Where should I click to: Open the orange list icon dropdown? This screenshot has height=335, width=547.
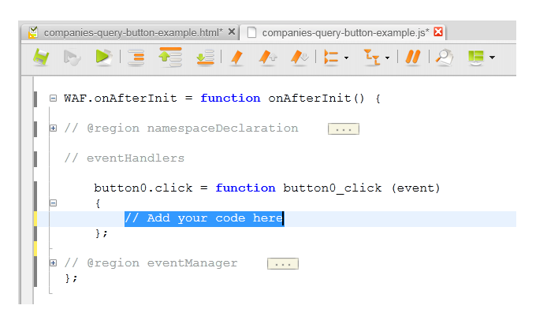tap(347, 58)
